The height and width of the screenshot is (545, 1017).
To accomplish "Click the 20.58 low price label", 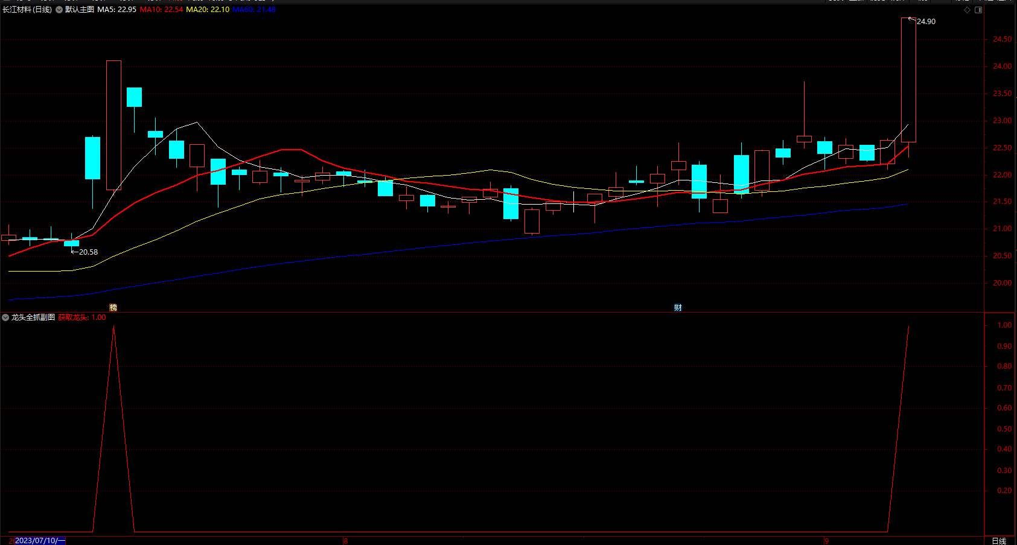I will [x=88, y=252].
